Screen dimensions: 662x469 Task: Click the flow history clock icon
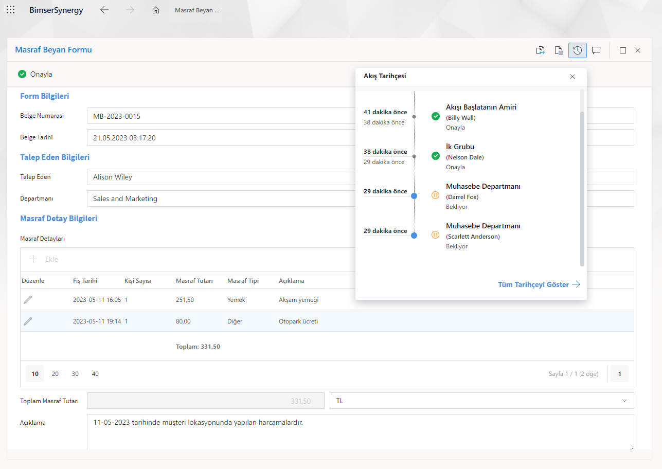[578, 50]
